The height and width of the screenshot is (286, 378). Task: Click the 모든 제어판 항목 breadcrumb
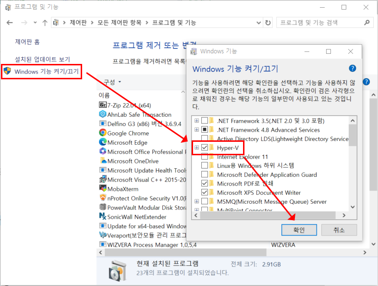pyautogui.click(x=119, y=23)
